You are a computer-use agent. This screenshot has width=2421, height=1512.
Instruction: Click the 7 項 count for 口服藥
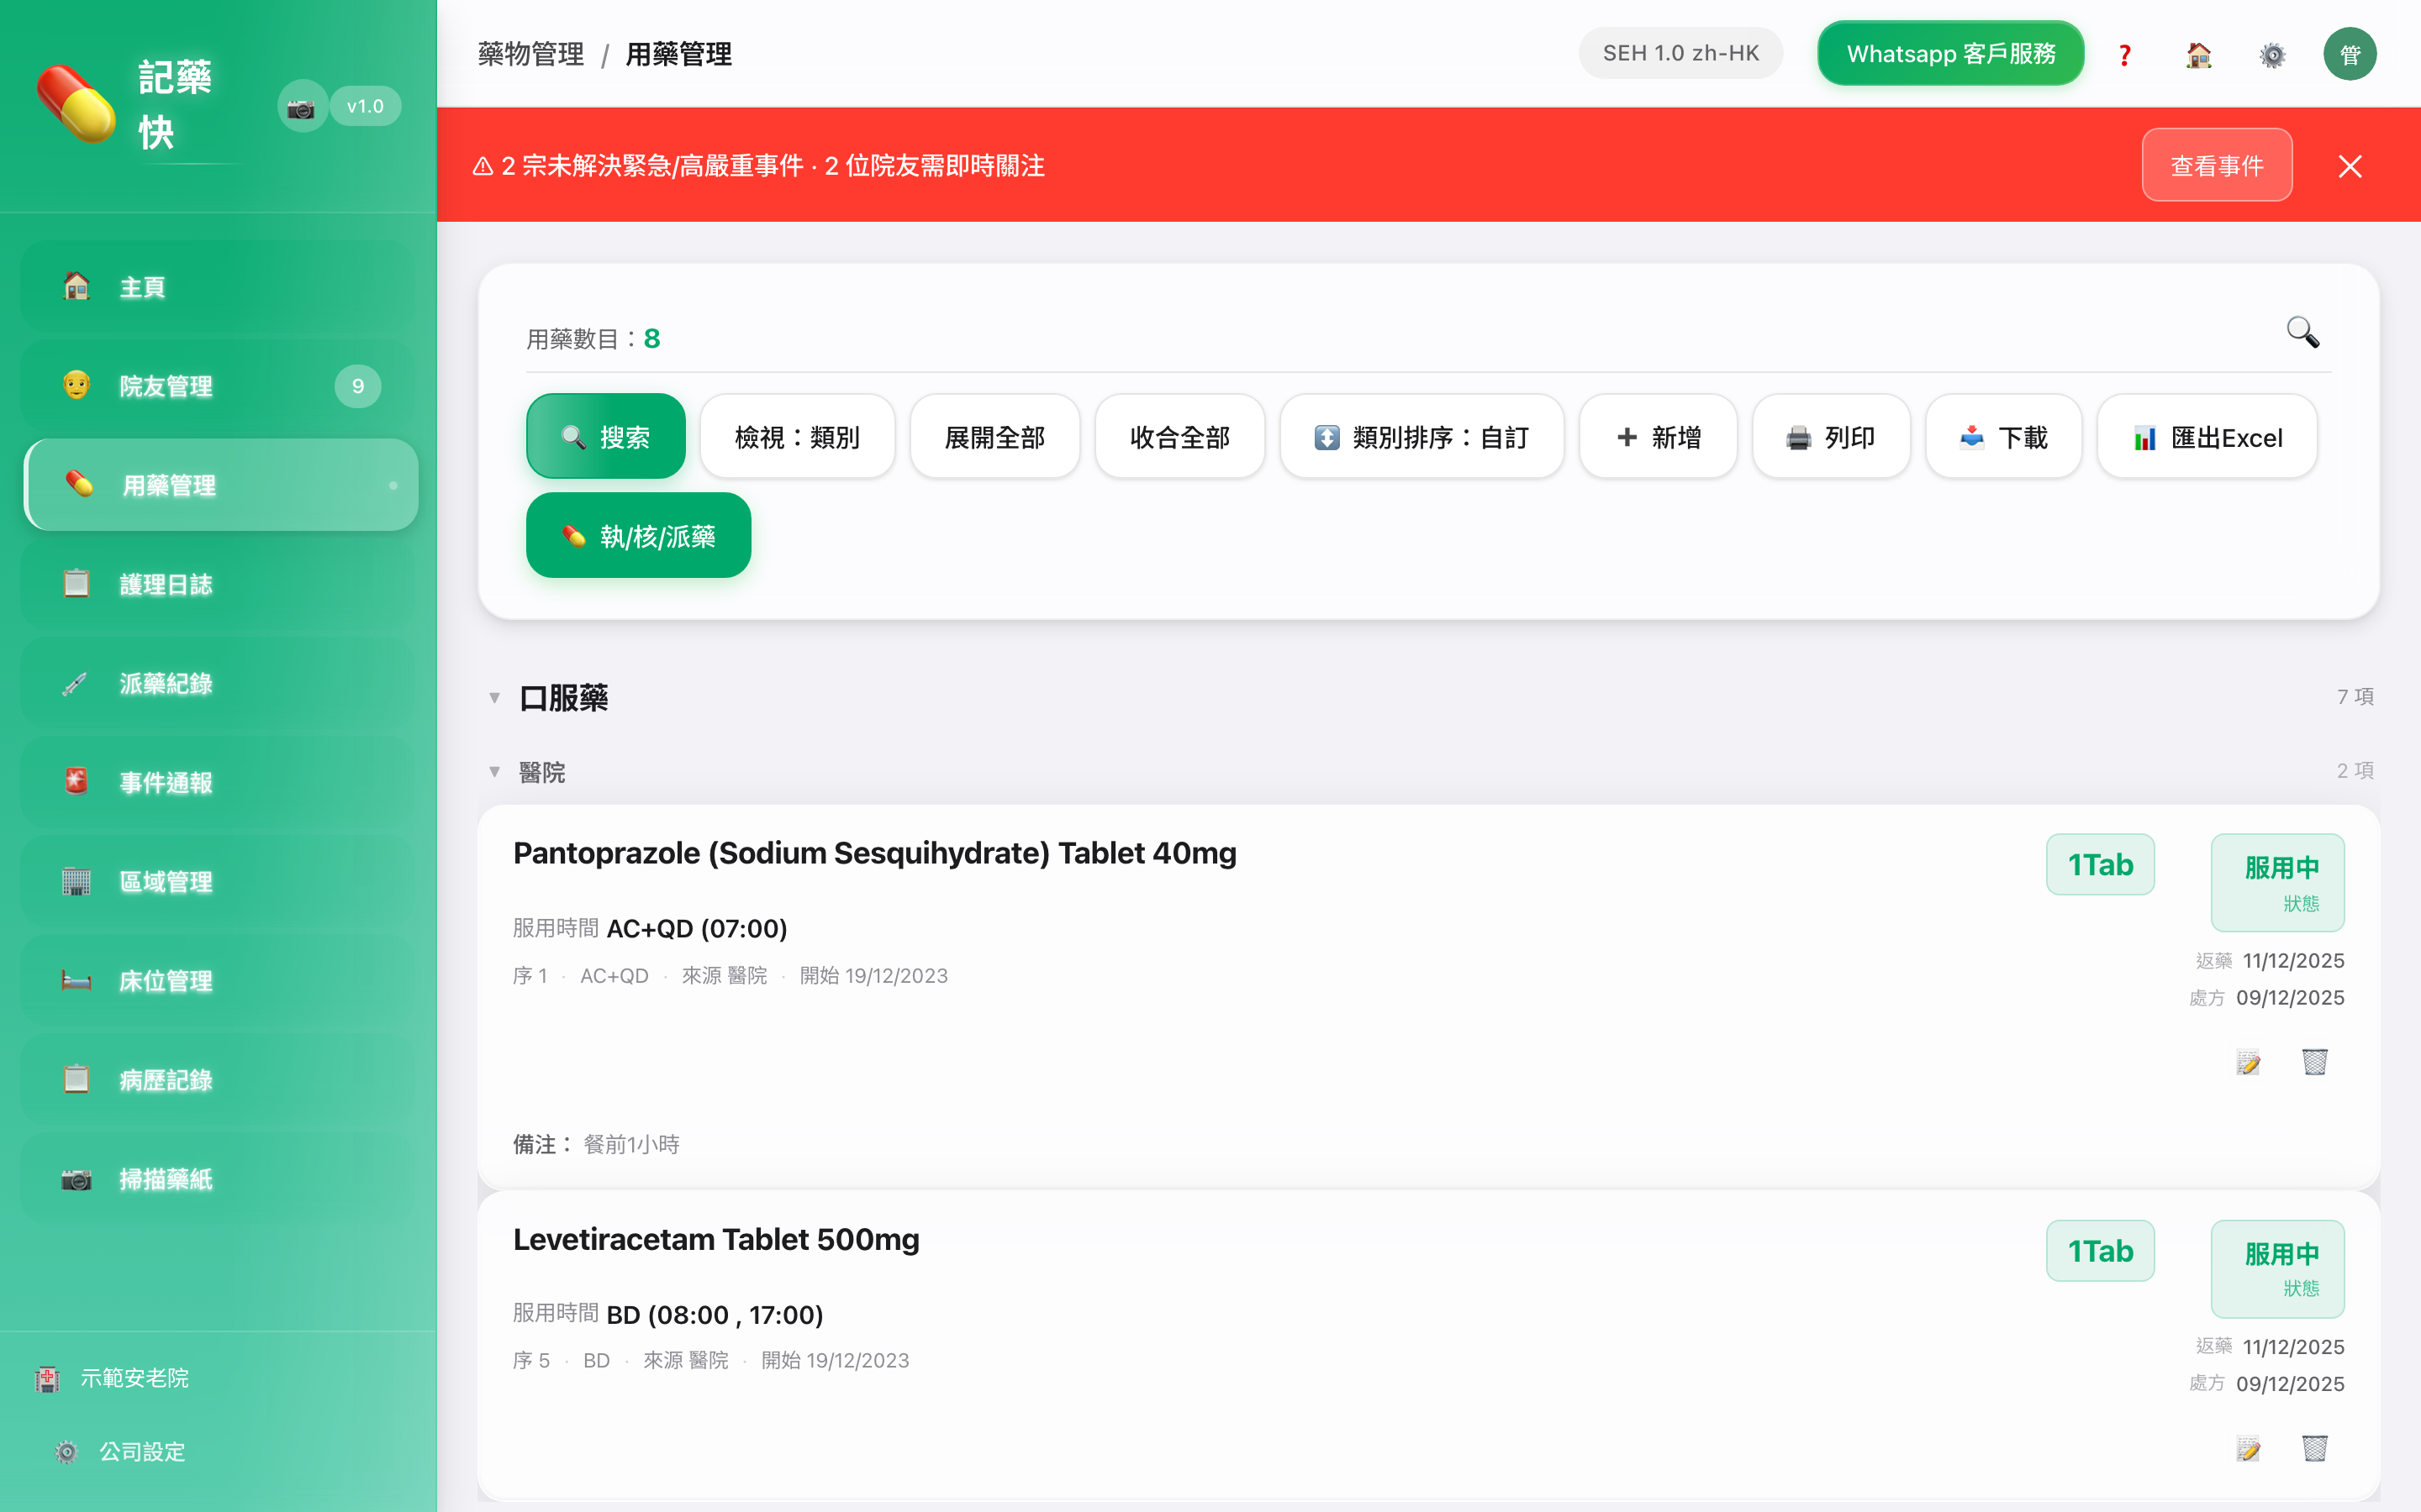[x=2355, y=697]
